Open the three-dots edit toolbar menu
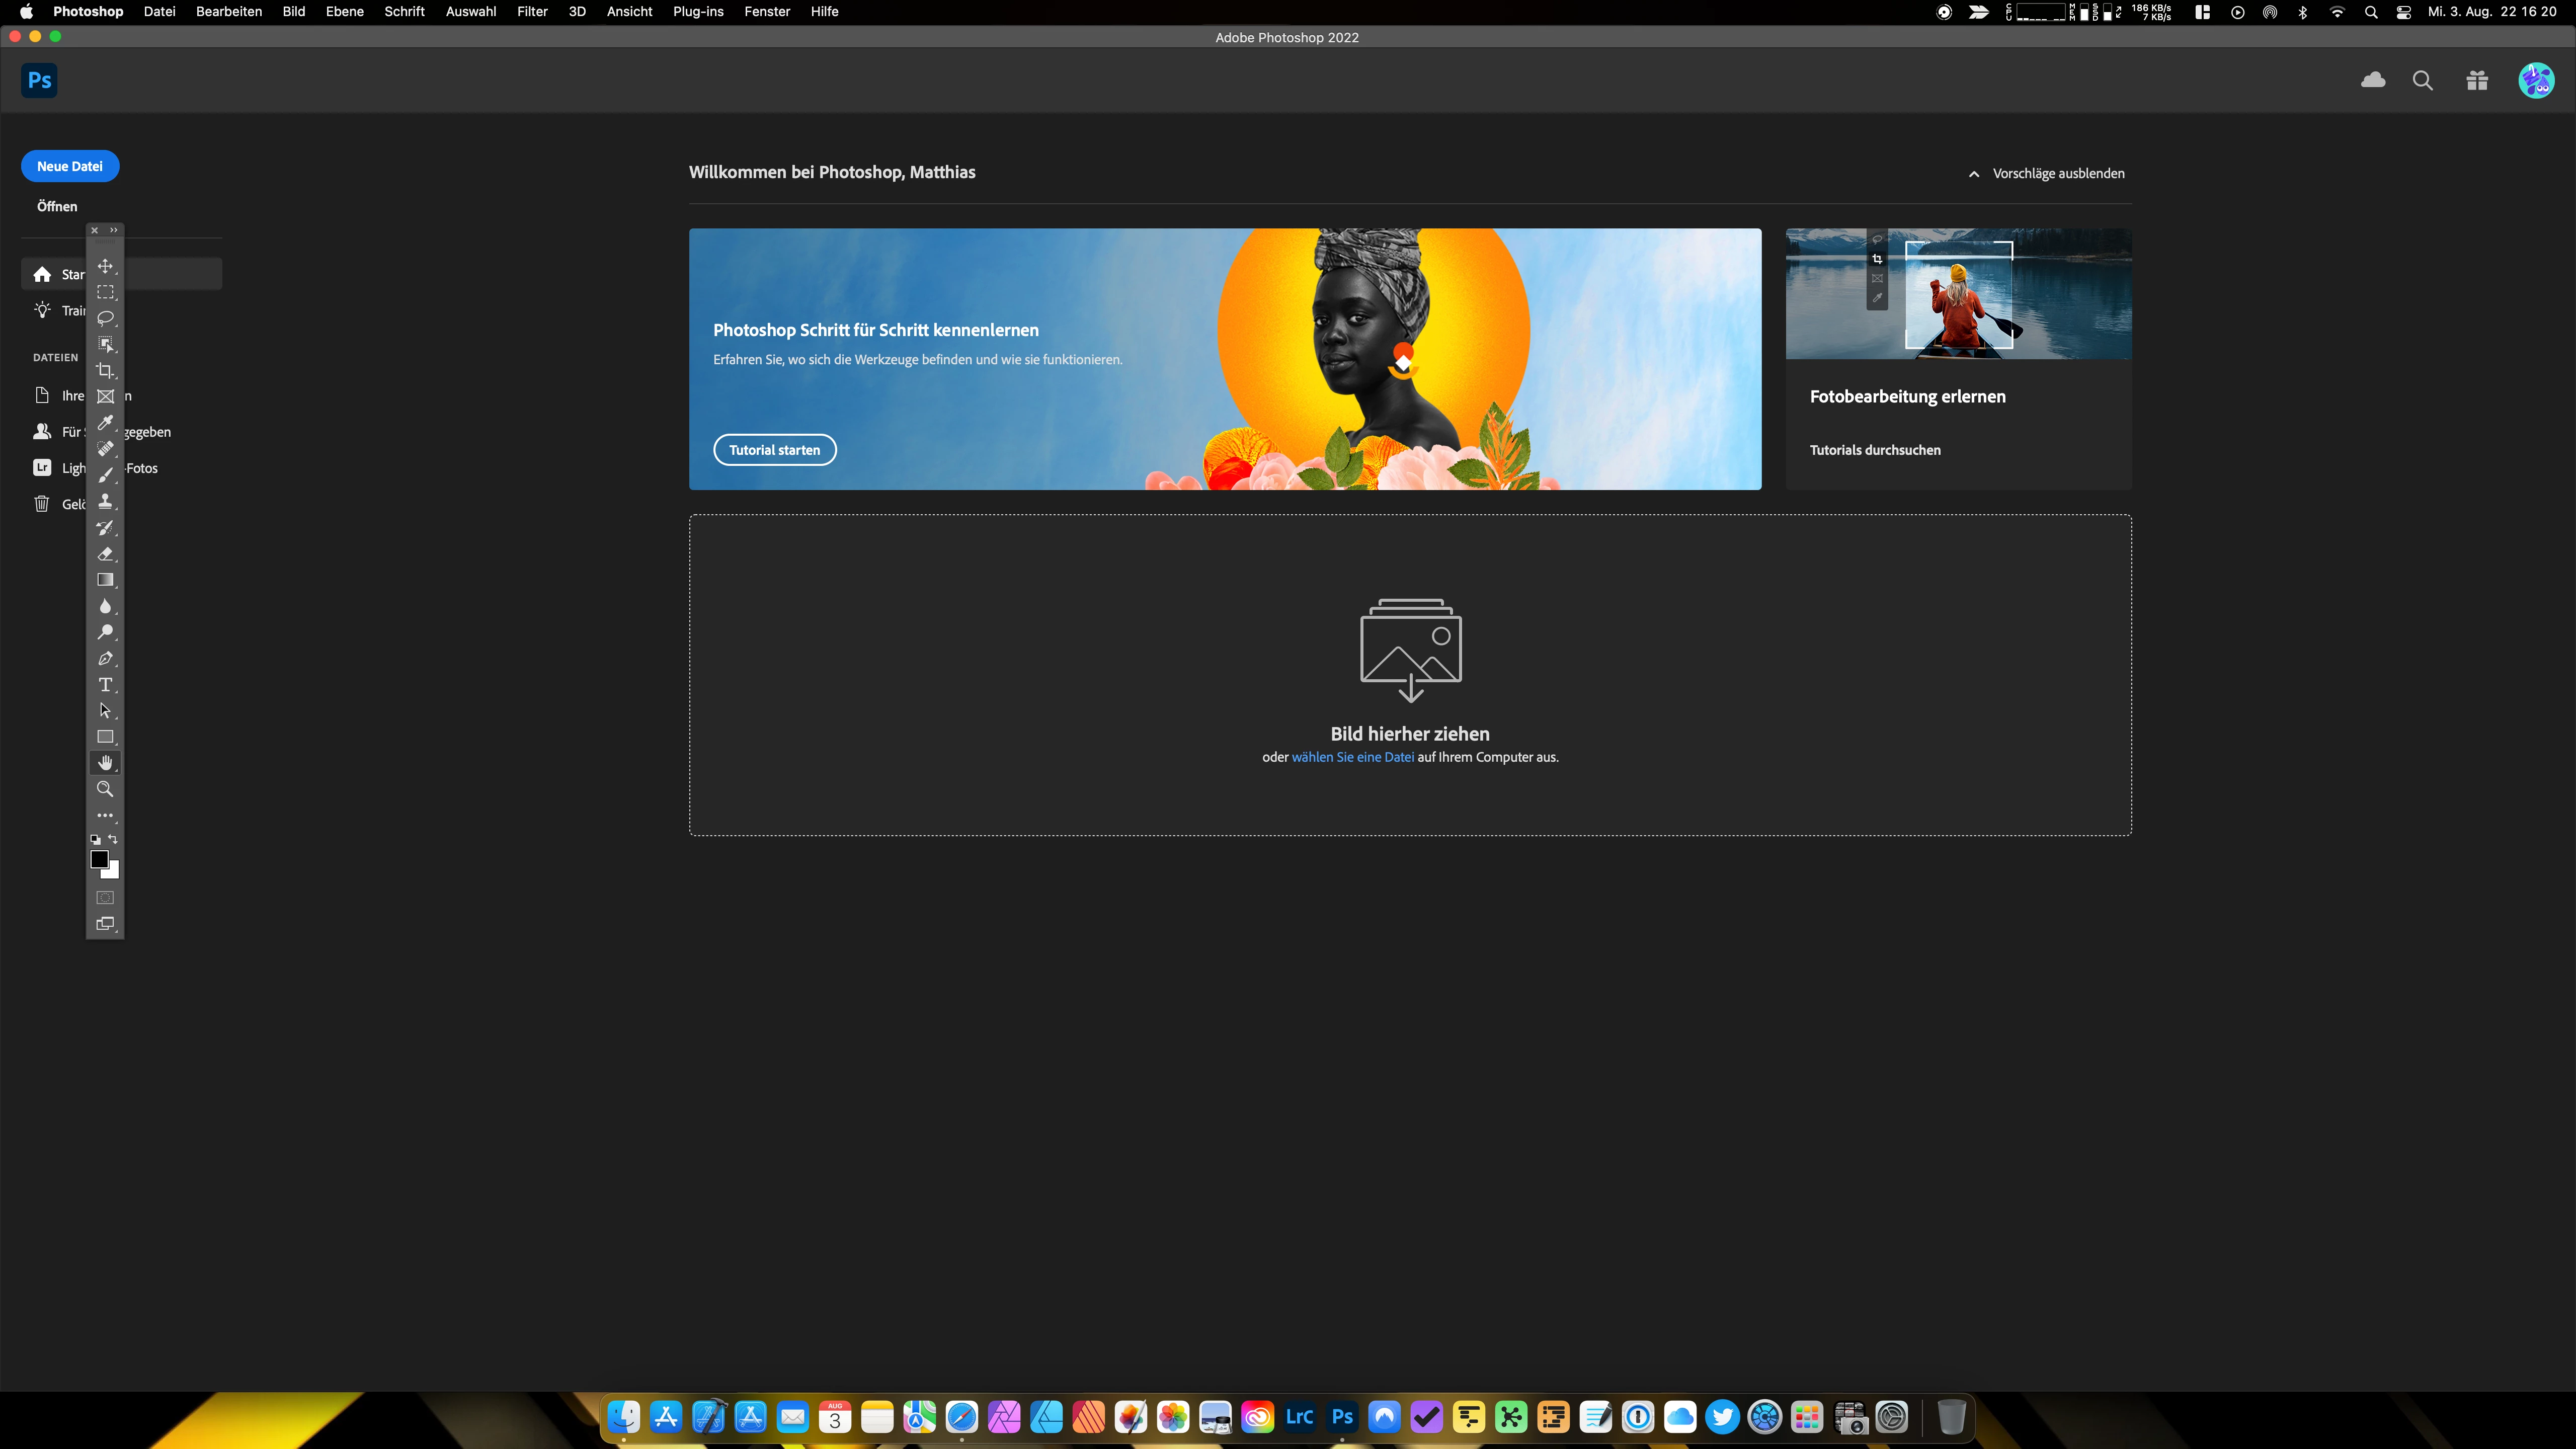 pyautogui.click(x=105, y=815)
